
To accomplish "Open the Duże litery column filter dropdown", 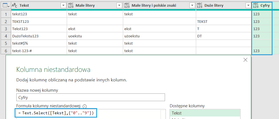I will click(248, 6).
